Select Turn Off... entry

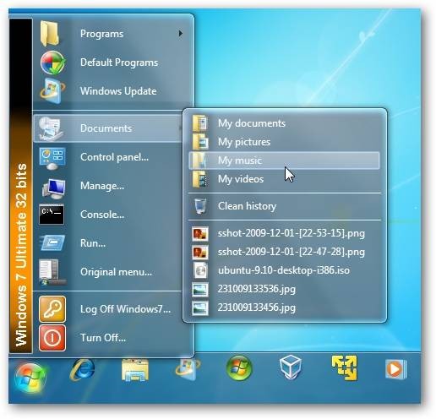point(103,337)
